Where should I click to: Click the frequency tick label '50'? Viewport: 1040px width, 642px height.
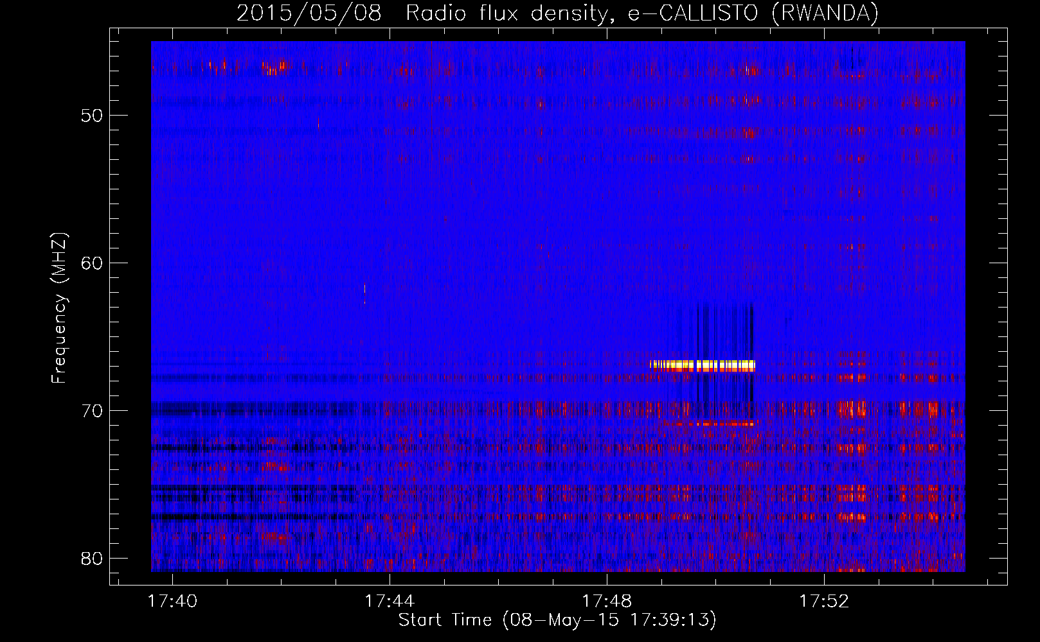coord(92,116)
